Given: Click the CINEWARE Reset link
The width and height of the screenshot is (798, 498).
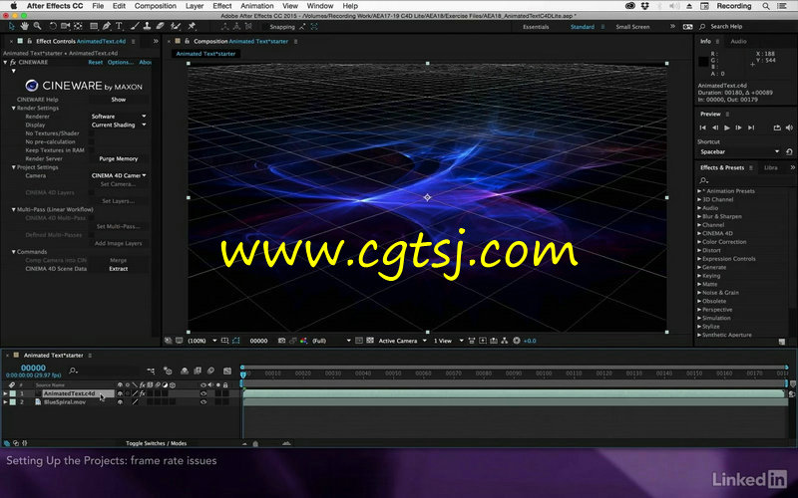Looking at the screenshot, I should [95, 62].
